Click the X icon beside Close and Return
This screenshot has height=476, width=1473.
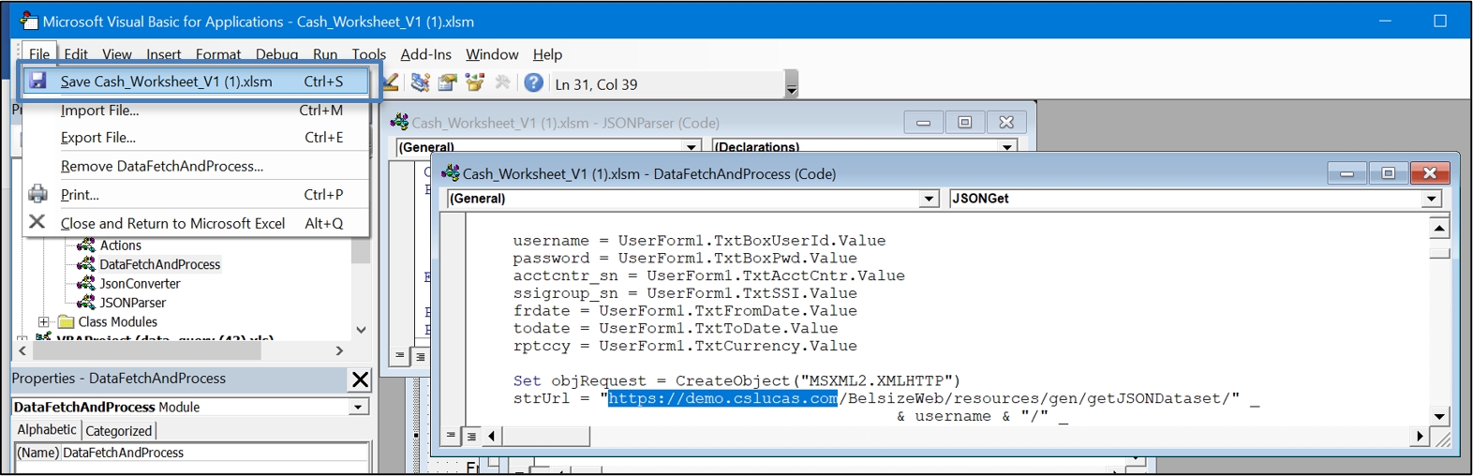click(x=37, y=222)
